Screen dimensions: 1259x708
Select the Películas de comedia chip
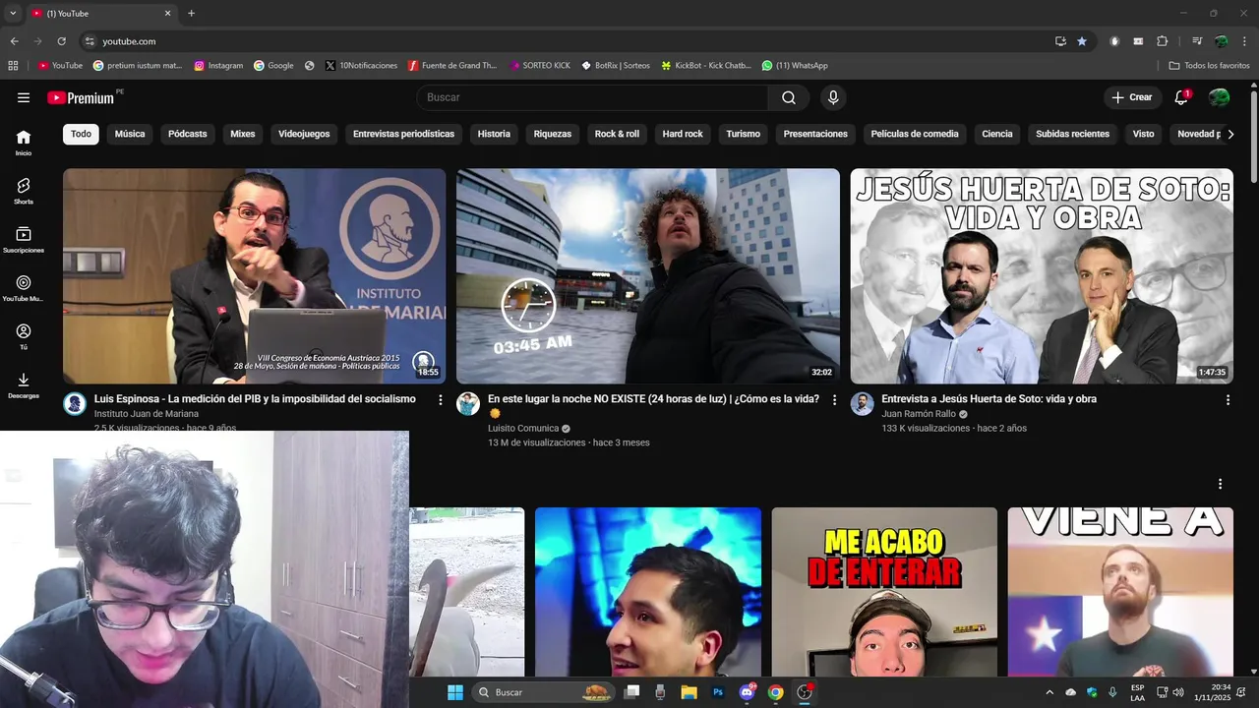(915, 134)
